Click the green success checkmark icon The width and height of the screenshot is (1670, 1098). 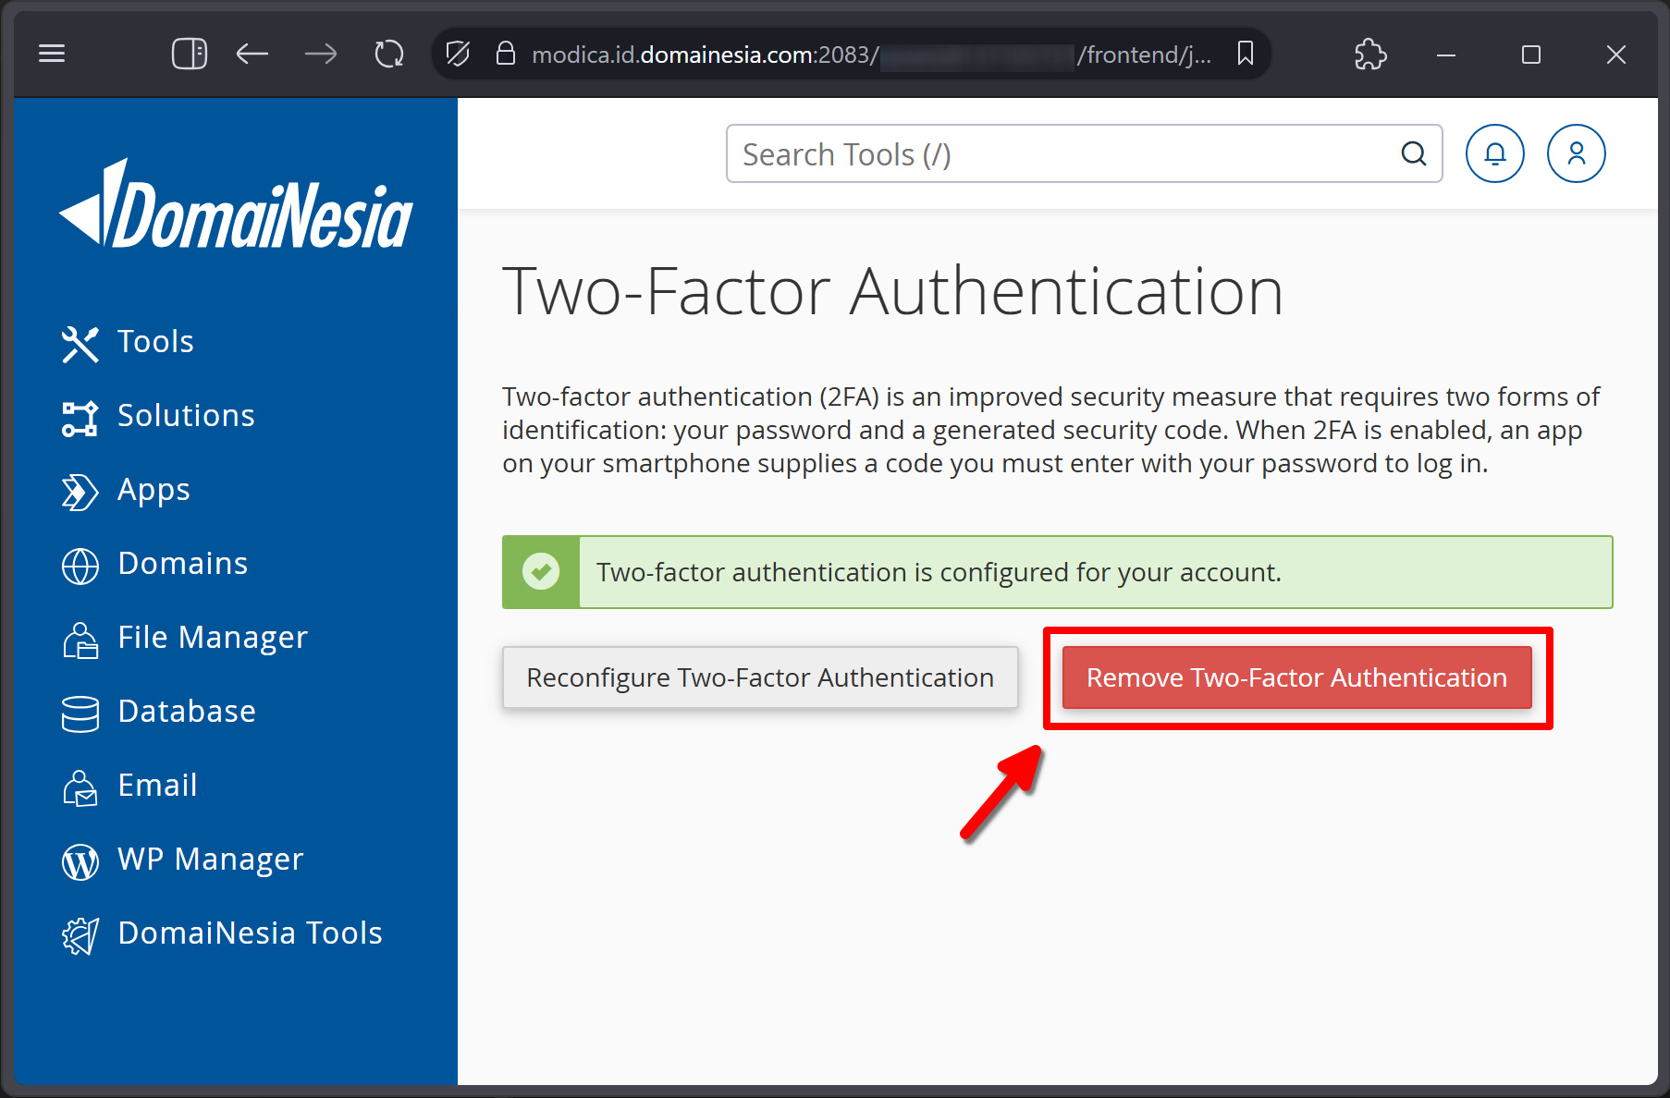[x=541, y=572]
